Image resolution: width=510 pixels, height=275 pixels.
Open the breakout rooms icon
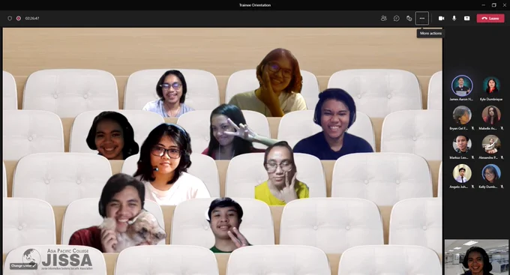coord(409,18)
